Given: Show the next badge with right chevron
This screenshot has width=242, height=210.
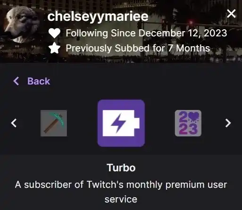Looking at the screenshot, I should pos(228,123).
